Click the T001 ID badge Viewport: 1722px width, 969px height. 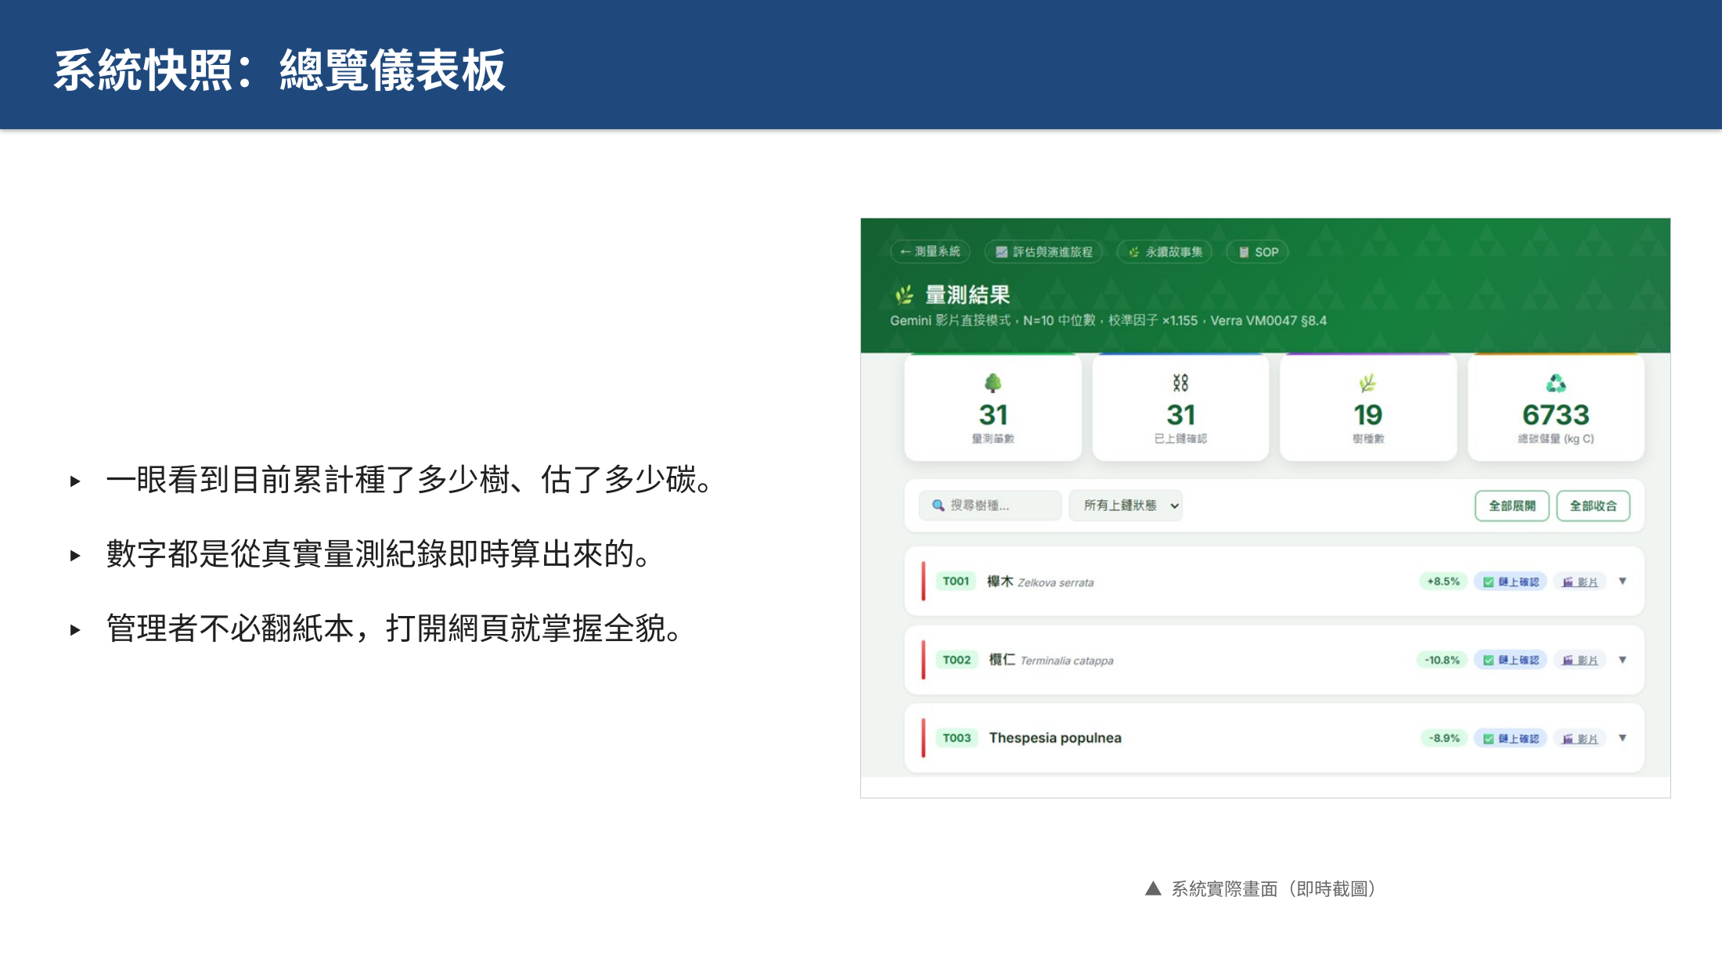[956, 582]
